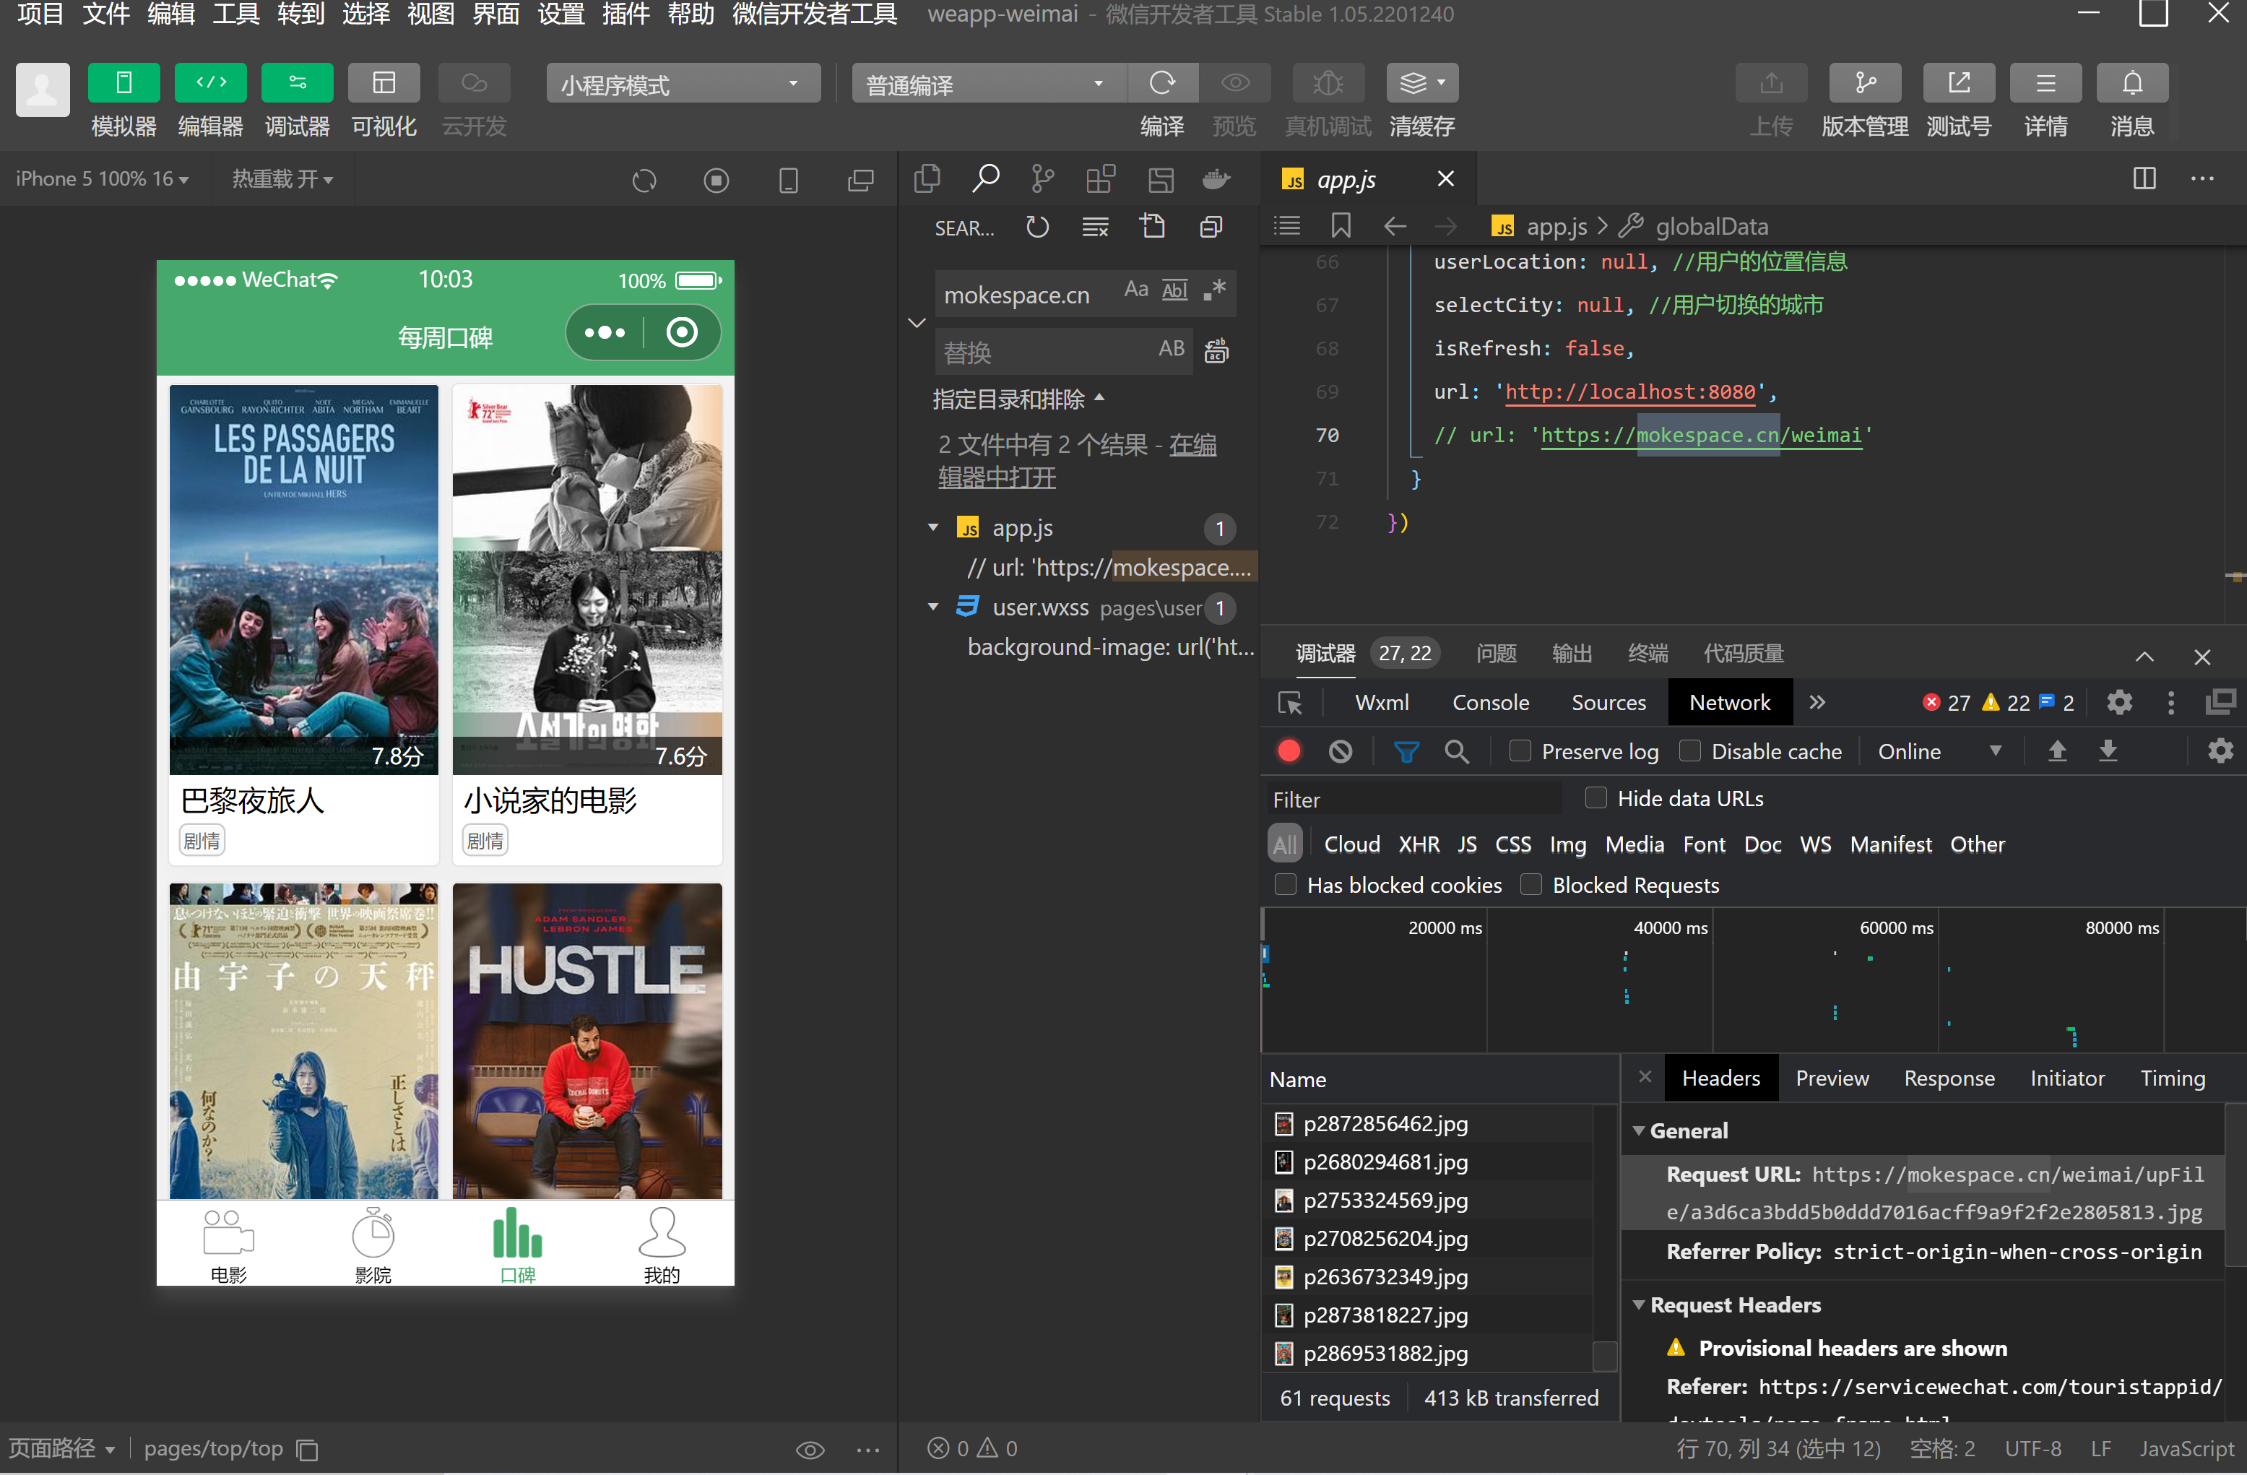Enable the Preserve log checkbox
Image resolution: width=2247 pixels, height=1475 pixels.
click(1520, 752)
